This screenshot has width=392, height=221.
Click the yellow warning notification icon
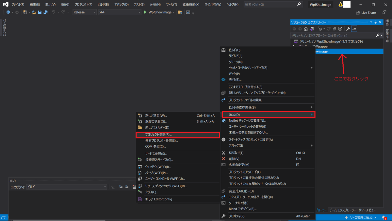pyautogui.click(x=341, y=5)
